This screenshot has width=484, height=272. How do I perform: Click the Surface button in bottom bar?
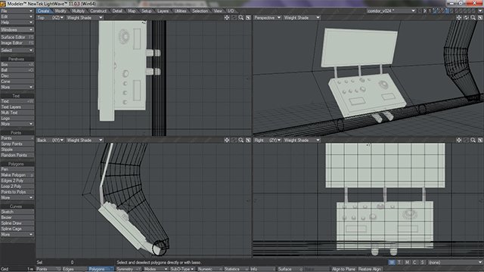[x=290, y=269]
